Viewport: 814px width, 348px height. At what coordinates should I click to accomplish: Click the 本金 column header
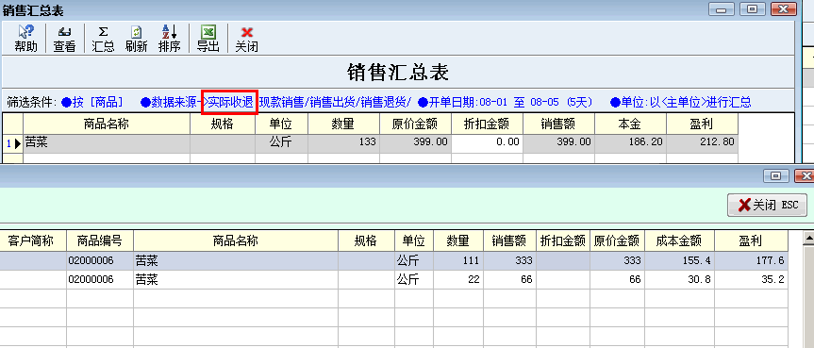click(x=630, y=124)
